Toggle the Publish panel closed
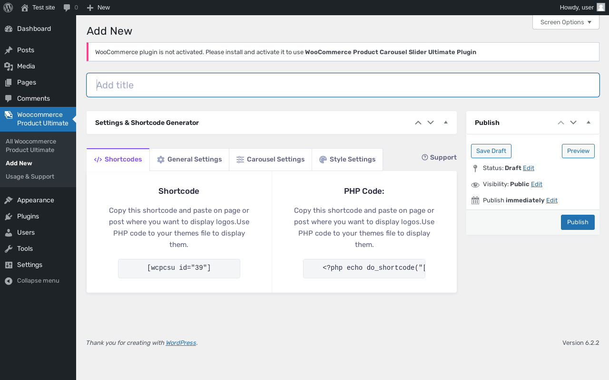The width and height of the screenshot is (609, 380). 589,123
